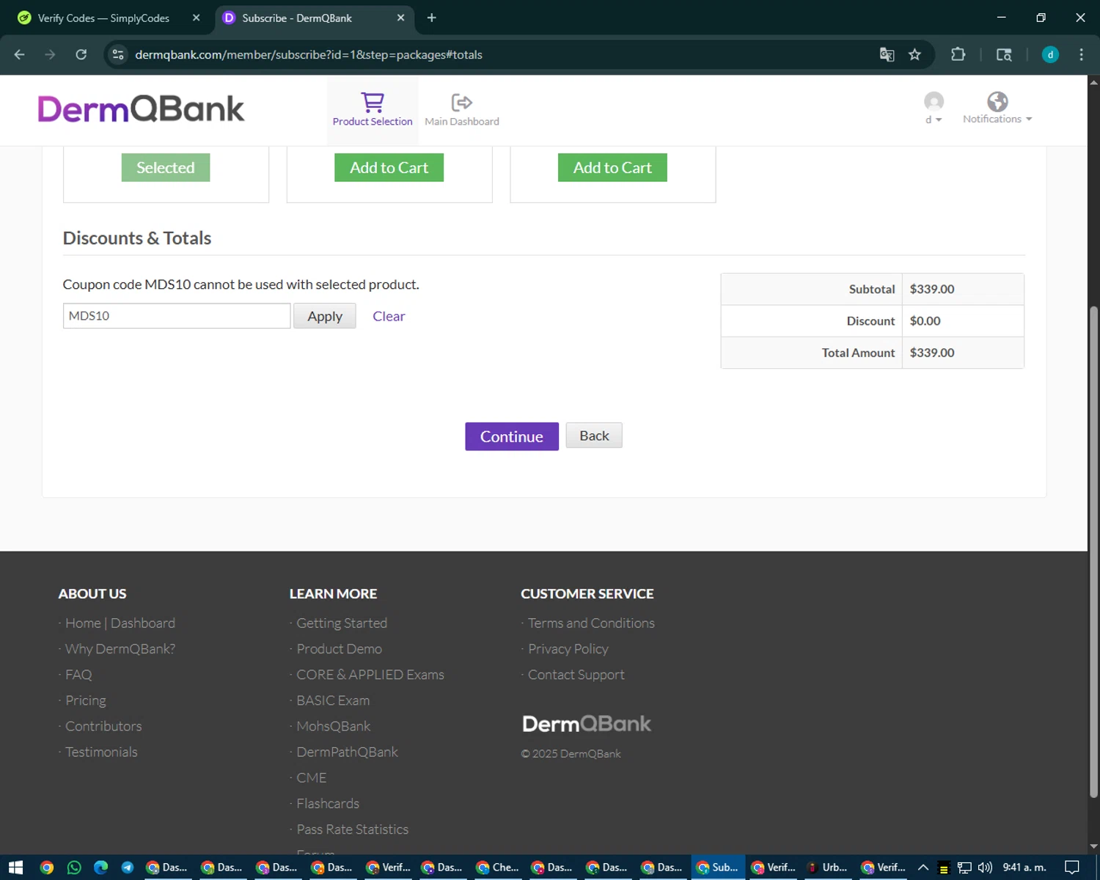
Task: Open volume control in system tray
Action: pos(985,868)
